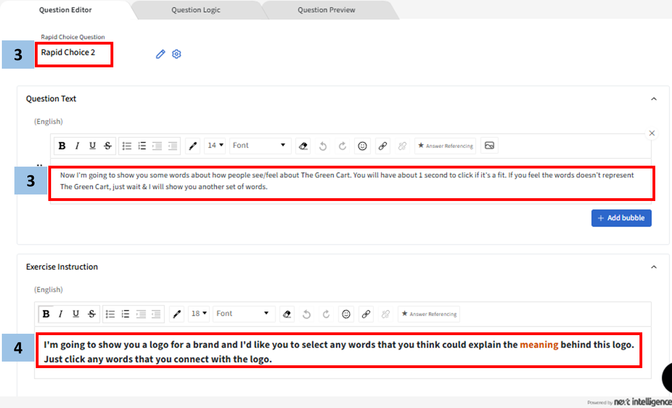Toggle Underline in the Question Text toolbar
Screen dimensions: 672x408
pyautogui.click(x=92, y=146)
